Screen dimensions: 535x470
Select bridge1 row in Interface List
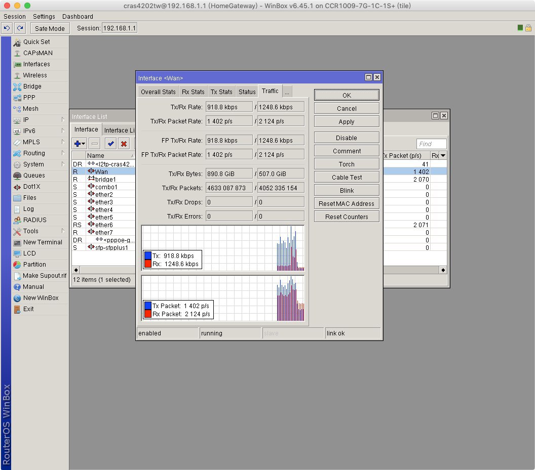click(x=104, y=180)
